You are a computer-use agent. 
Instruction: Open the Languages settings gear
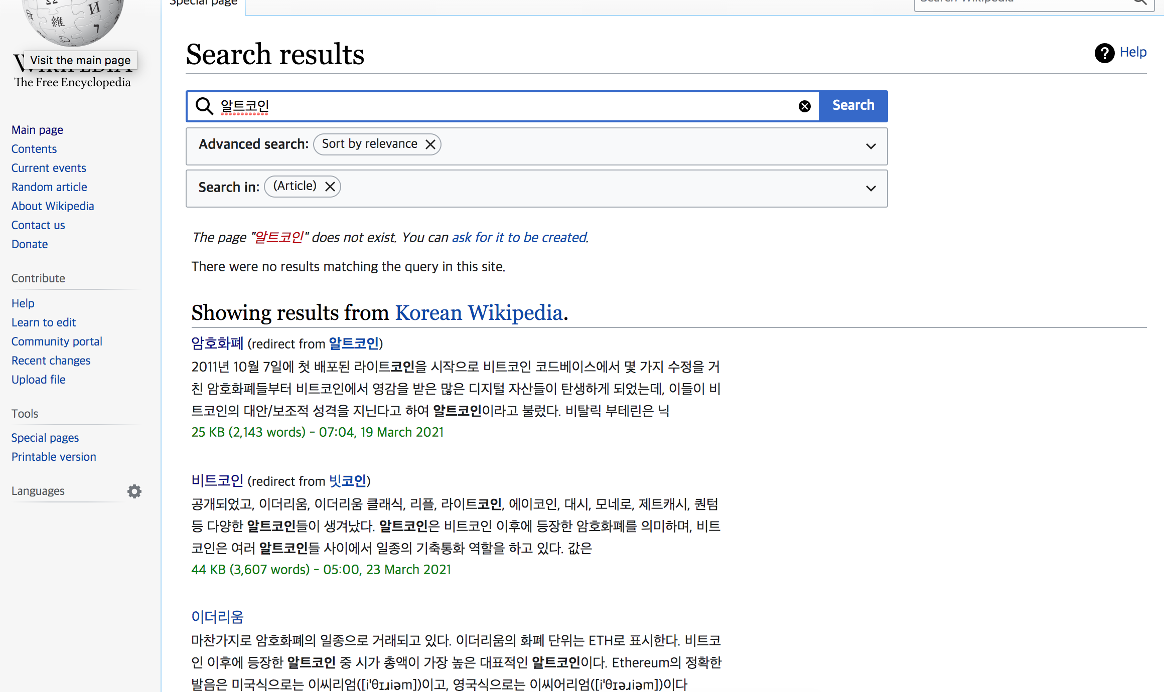134,491
